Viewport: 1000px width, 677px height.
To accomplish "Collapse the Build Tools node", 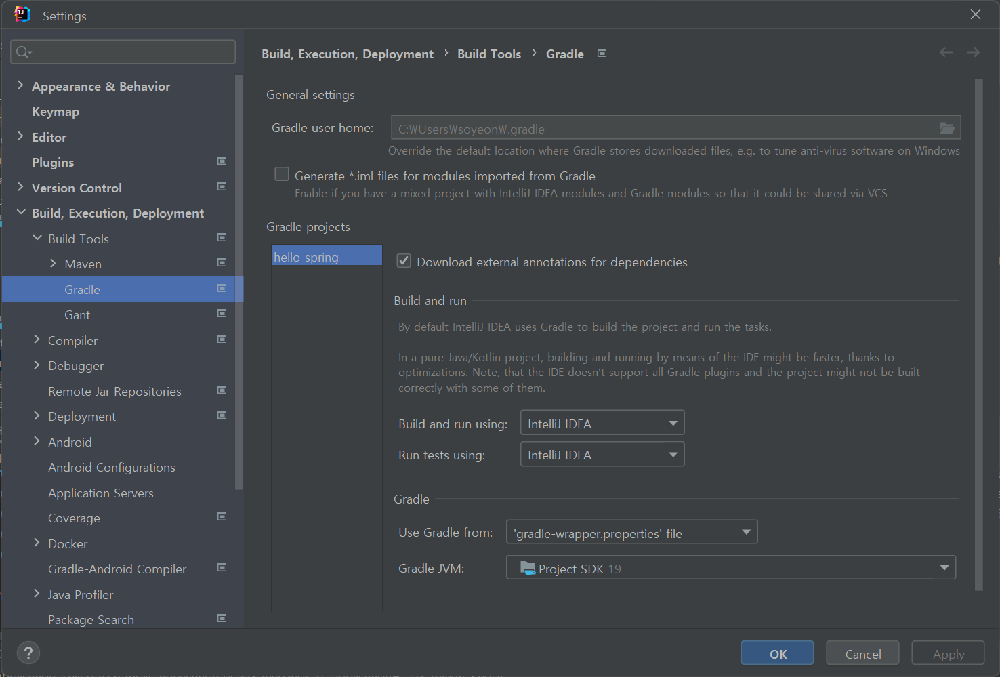I will coord(37,238).
